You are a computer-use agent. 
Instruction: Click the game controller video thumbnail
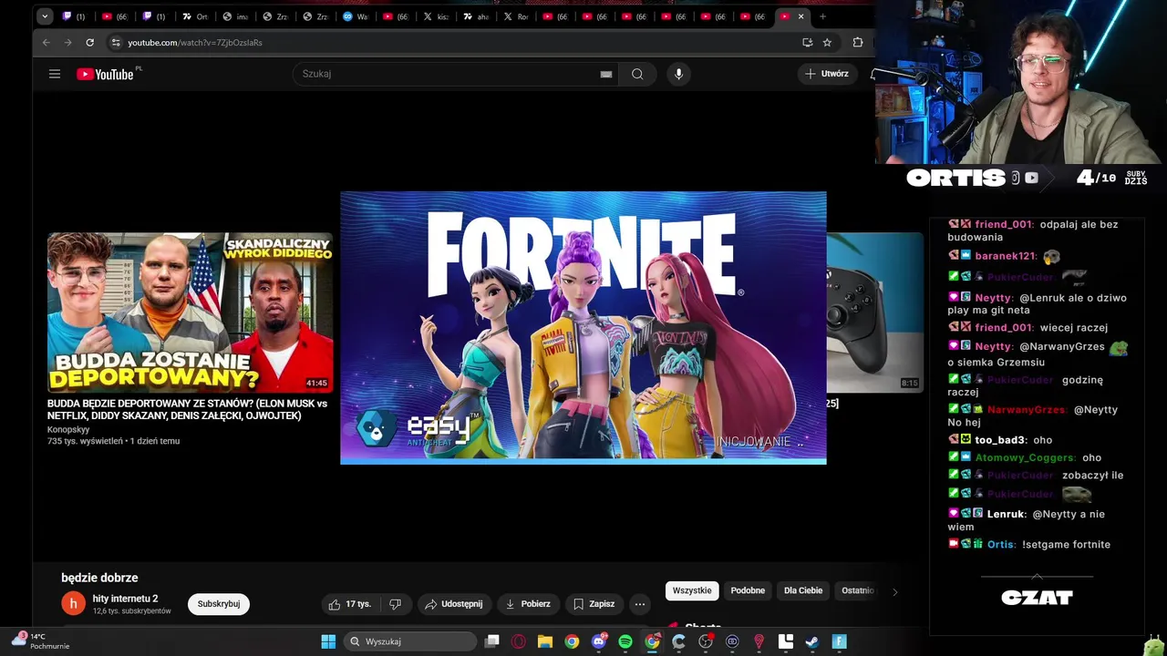pos(874,313)
